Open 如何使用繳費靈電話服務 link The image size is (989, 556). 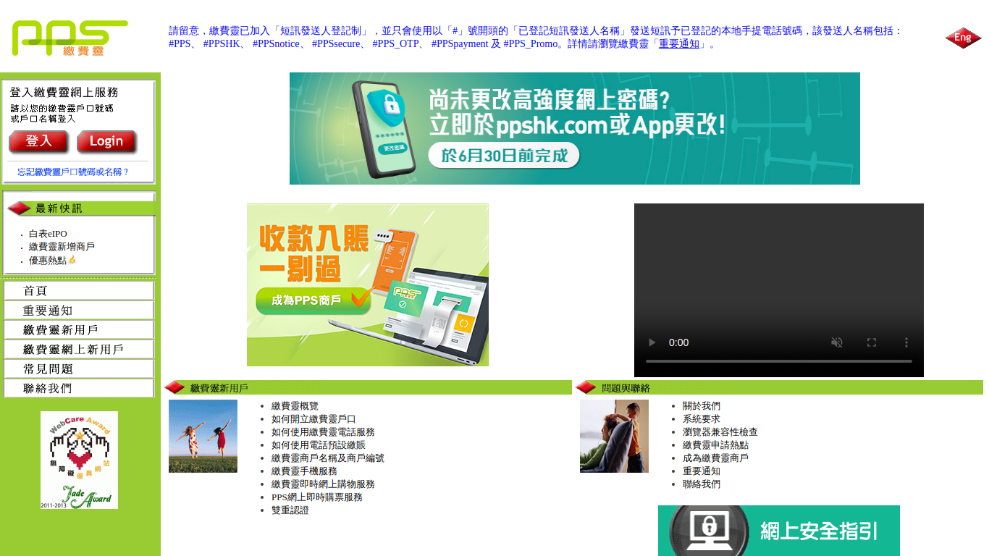coord(323,432)
